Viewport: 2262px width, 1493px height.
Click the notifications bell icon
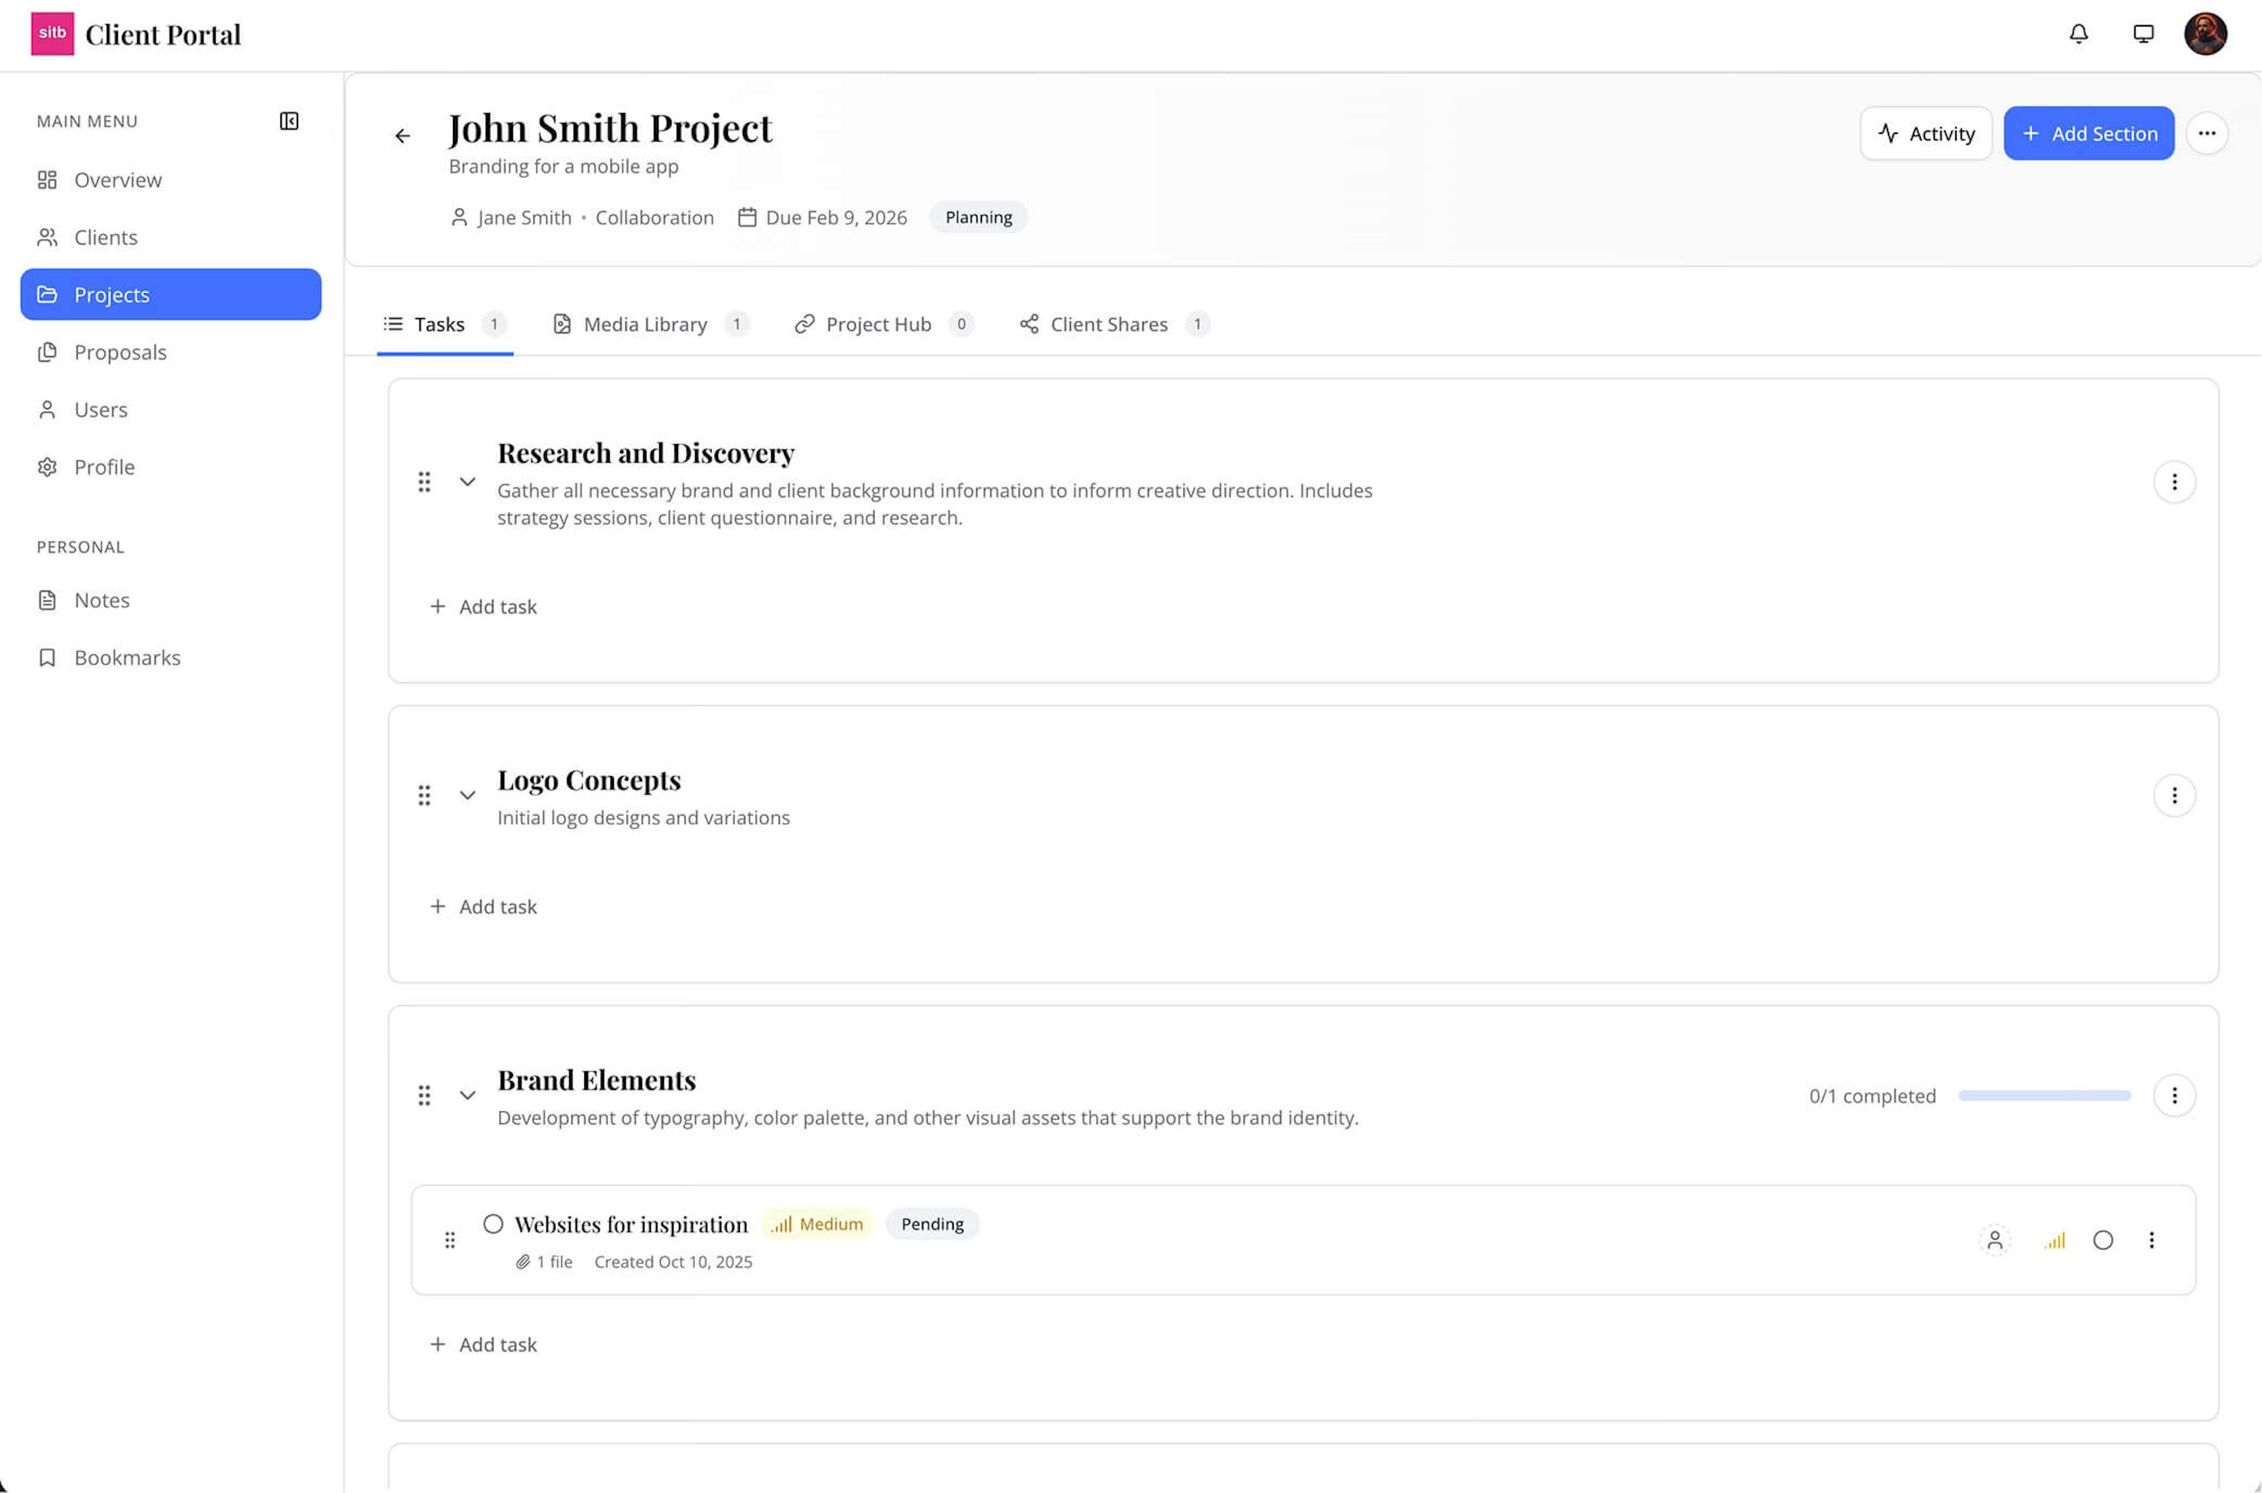tap(2078, 34)
